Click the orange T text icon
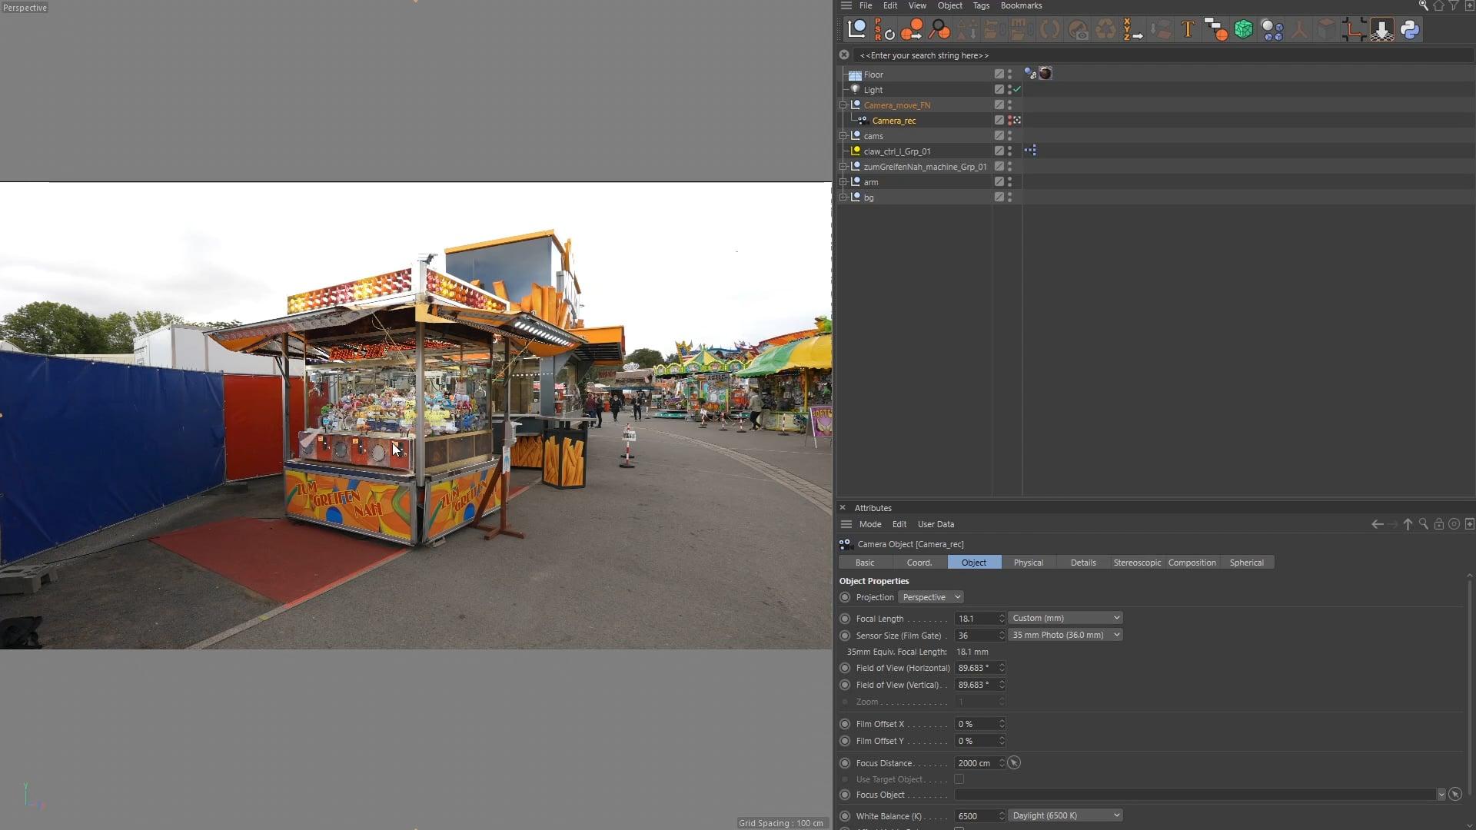This screenshot has height=830, width=1476. point(1188,30)
